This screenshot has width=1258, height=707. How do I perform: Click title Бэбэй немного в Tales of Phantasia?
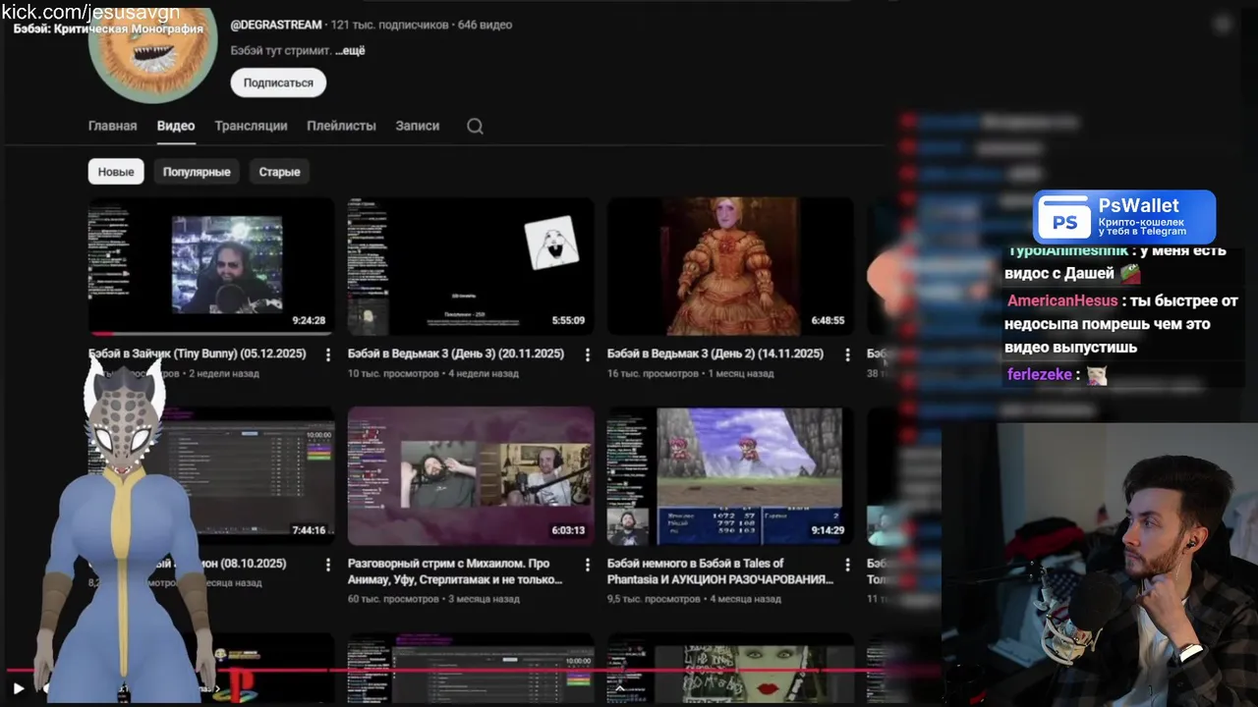tap(720, 571)
